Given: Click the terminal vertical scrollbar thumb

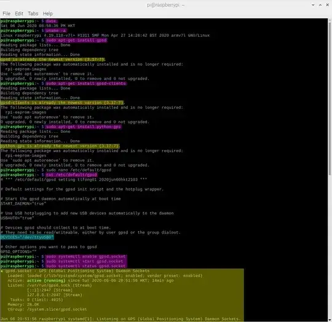Looking at the screenshot, I should (x=330, y=98).
